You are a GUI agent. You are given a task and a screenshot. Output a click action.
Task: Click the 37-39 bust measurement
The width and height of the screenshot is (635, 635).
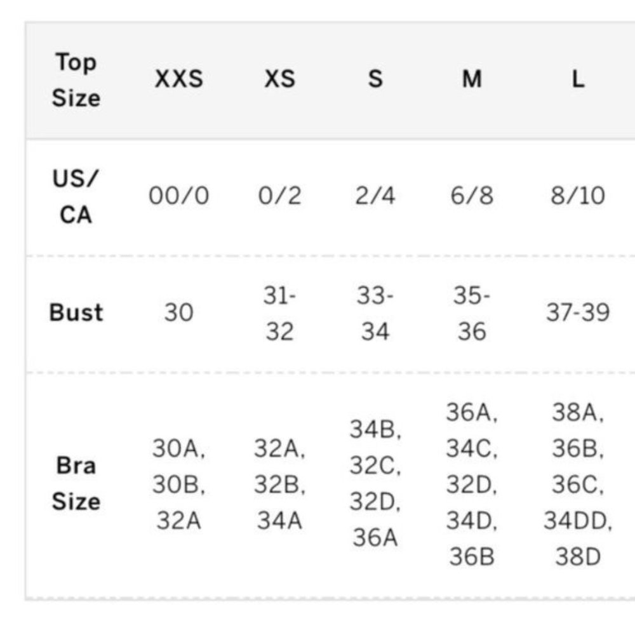click(x=578, y=312)
